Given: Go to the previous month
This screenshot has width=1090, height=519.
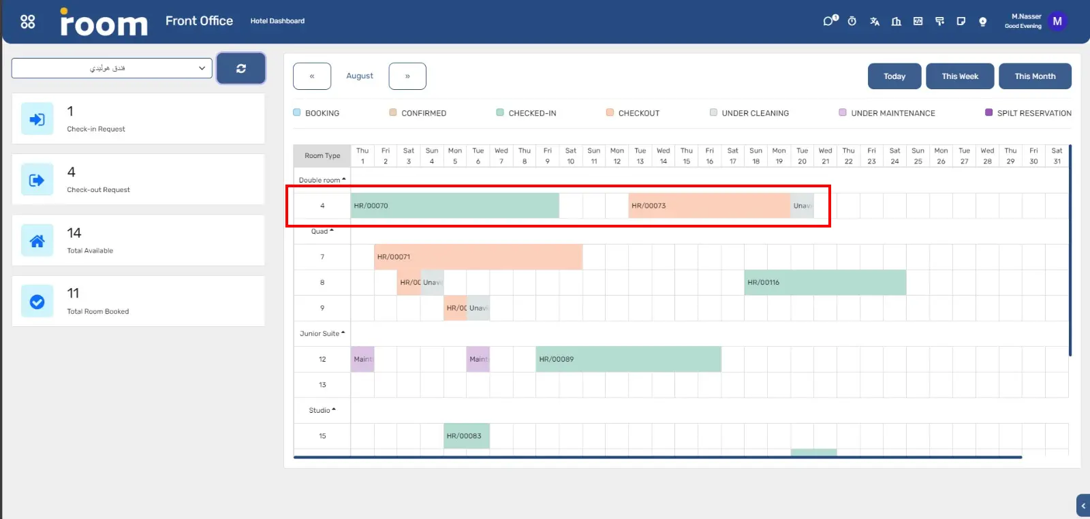Looking at the screenshot, I should [312, 76].
